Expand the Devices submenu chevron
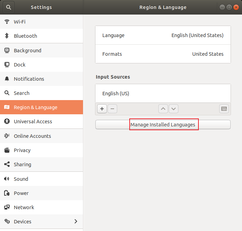242x231 pixels. coord(76,222)
